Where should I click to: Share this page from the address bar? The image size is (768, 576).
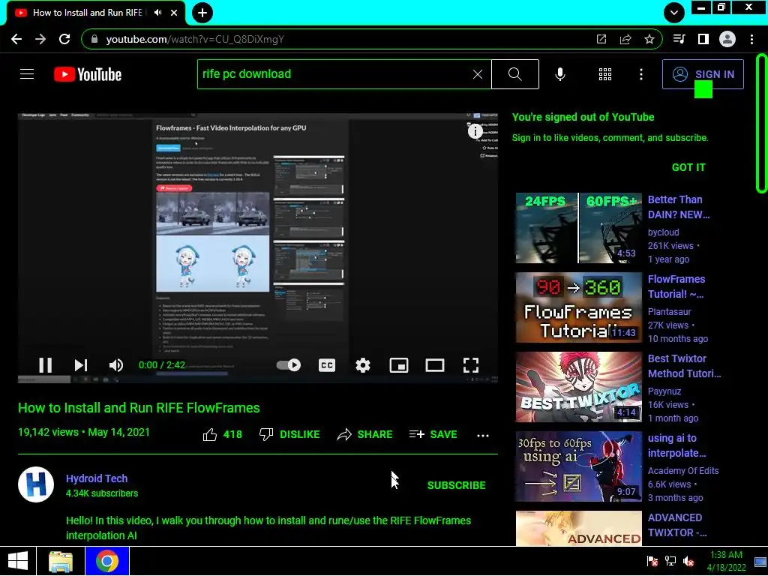click(625, 39)
